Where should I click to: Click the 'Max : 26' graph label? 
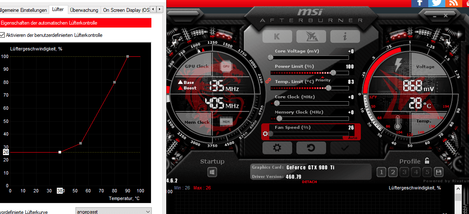(x=202, y=188)
